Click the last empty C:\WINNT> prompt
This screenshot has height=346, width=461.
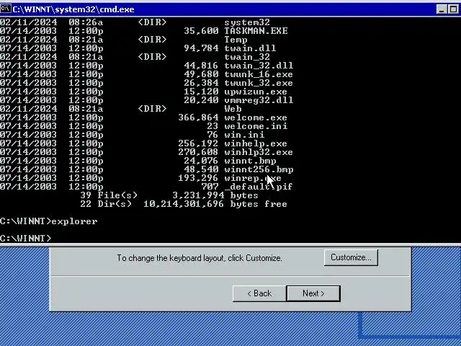click(26, 239)
